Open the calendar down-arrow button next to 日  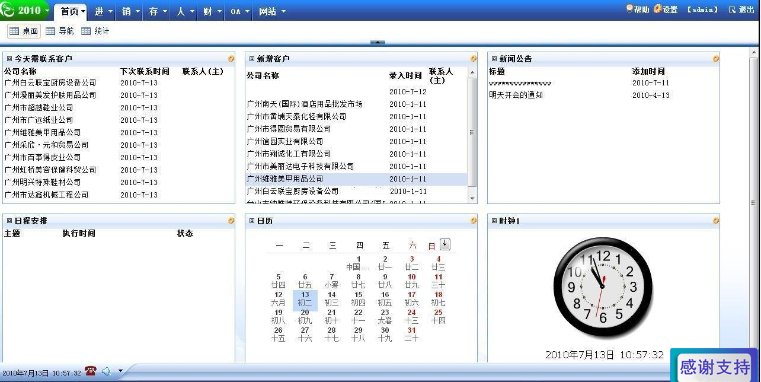[445, 244]
